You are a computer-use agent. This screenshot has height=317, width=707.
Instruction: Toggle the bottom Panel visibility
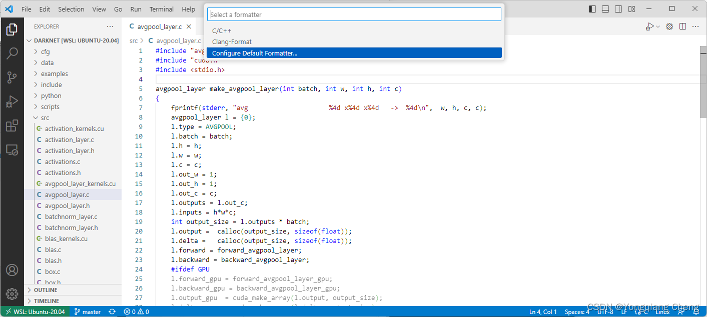click(605, 8)
